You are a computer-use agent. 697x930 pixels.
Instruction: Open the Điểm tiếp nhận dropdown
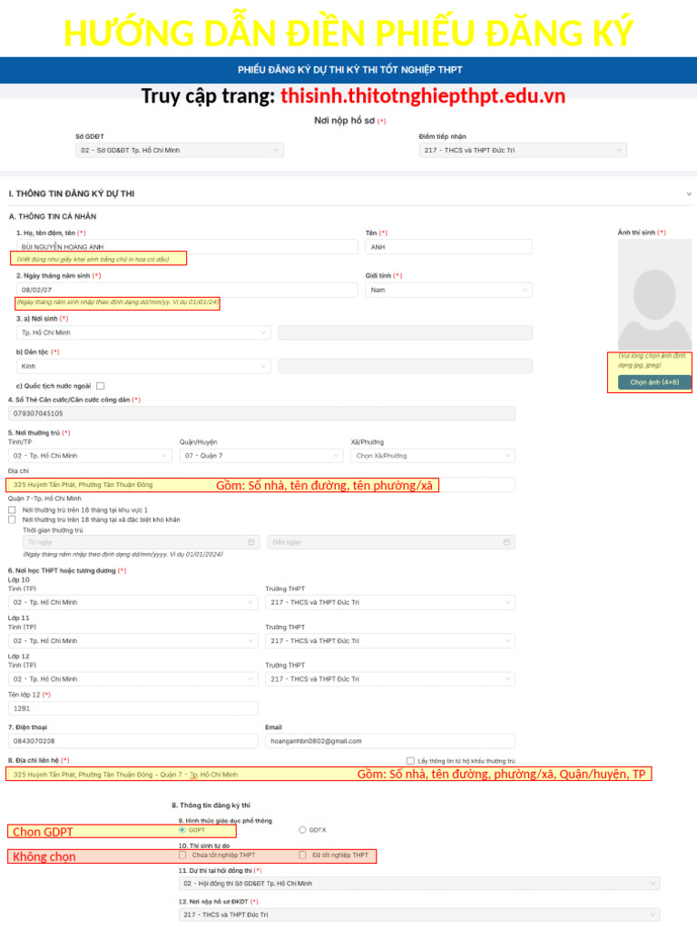coord(522,150)
